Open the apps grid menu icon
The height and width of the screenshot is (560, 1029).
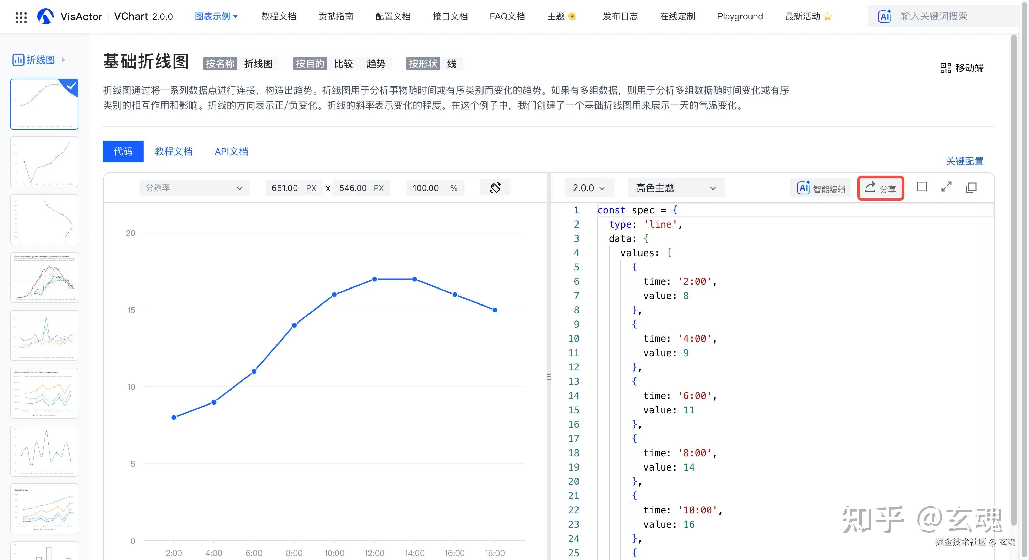tap(21, 17)
